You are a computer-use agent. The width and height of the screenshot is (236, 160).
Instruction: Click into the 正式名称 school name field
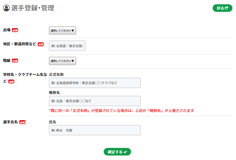[x=95, y=83]
